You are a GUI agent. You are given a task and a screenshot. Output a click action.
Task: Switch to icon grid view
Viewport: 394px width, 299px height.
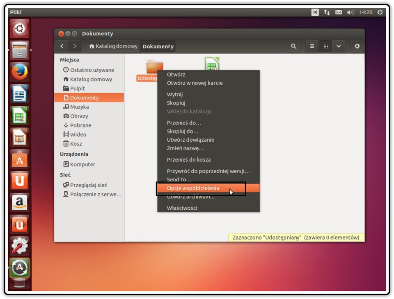(325, 46)
